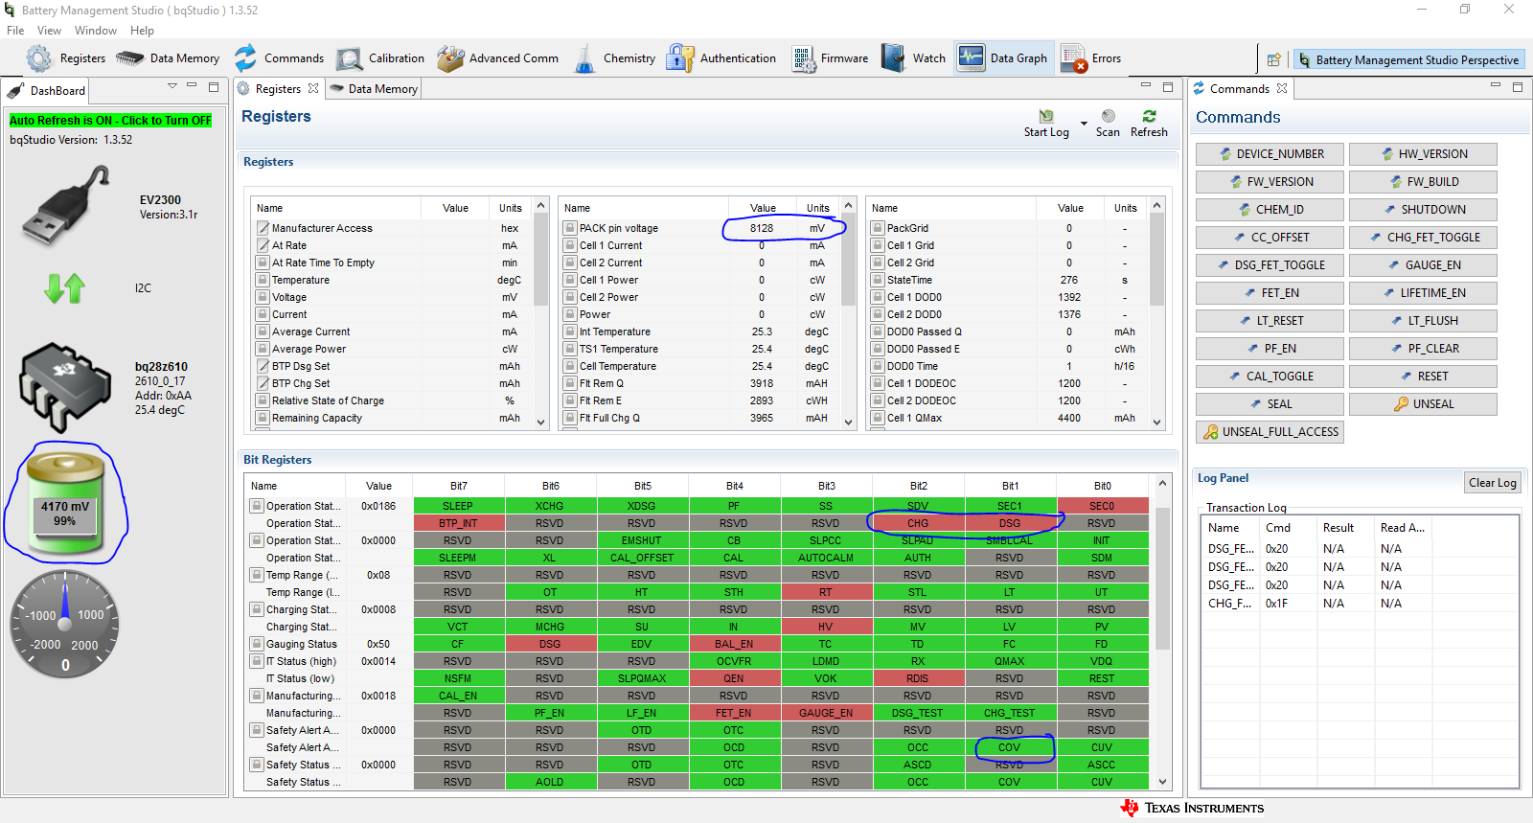Click the Start Log icon
The width and height of the screenshot is (1533, 823).
(x=1046, y=116)
